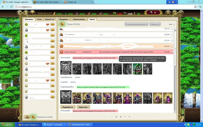Viewport: 203px width, 127px height.
Task: Open the Черный список tab
Action: click(x=49, y=19)
